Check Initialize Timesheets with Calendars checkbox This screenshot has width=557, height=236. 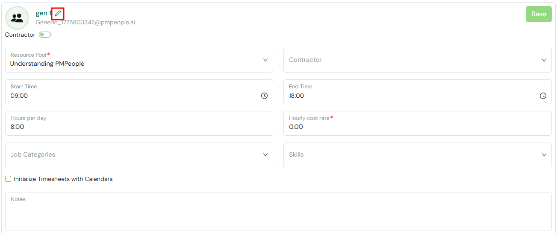(8, 179)
